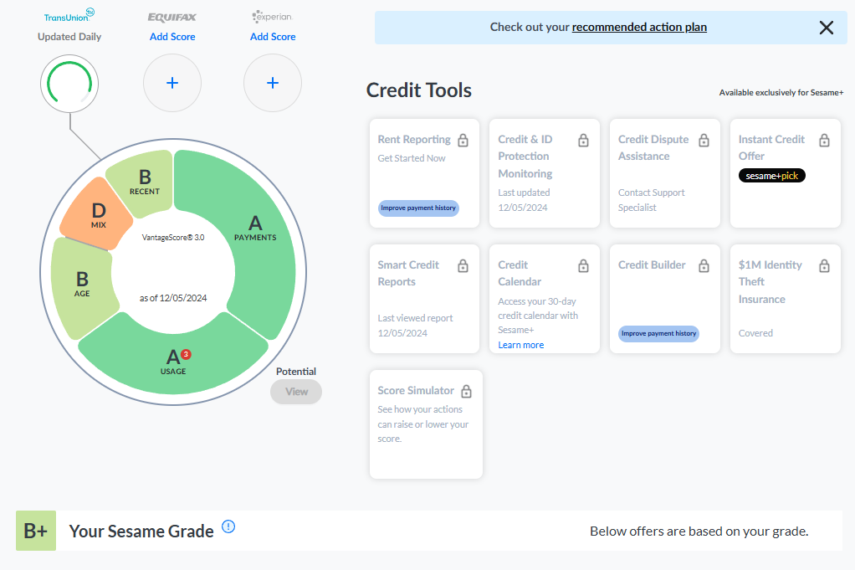This screenshot has width=855, height=570.
Task: Click 'Below offers are based on your grade.'
Action: click(x=699, y=531)
